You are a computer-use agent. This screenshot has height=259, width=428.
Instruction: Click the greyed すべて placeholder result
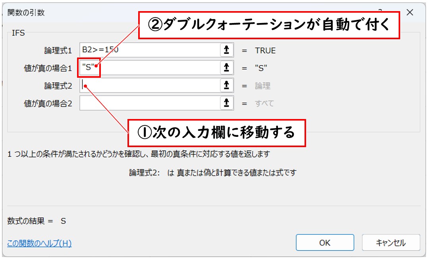(x=264, y=104)
